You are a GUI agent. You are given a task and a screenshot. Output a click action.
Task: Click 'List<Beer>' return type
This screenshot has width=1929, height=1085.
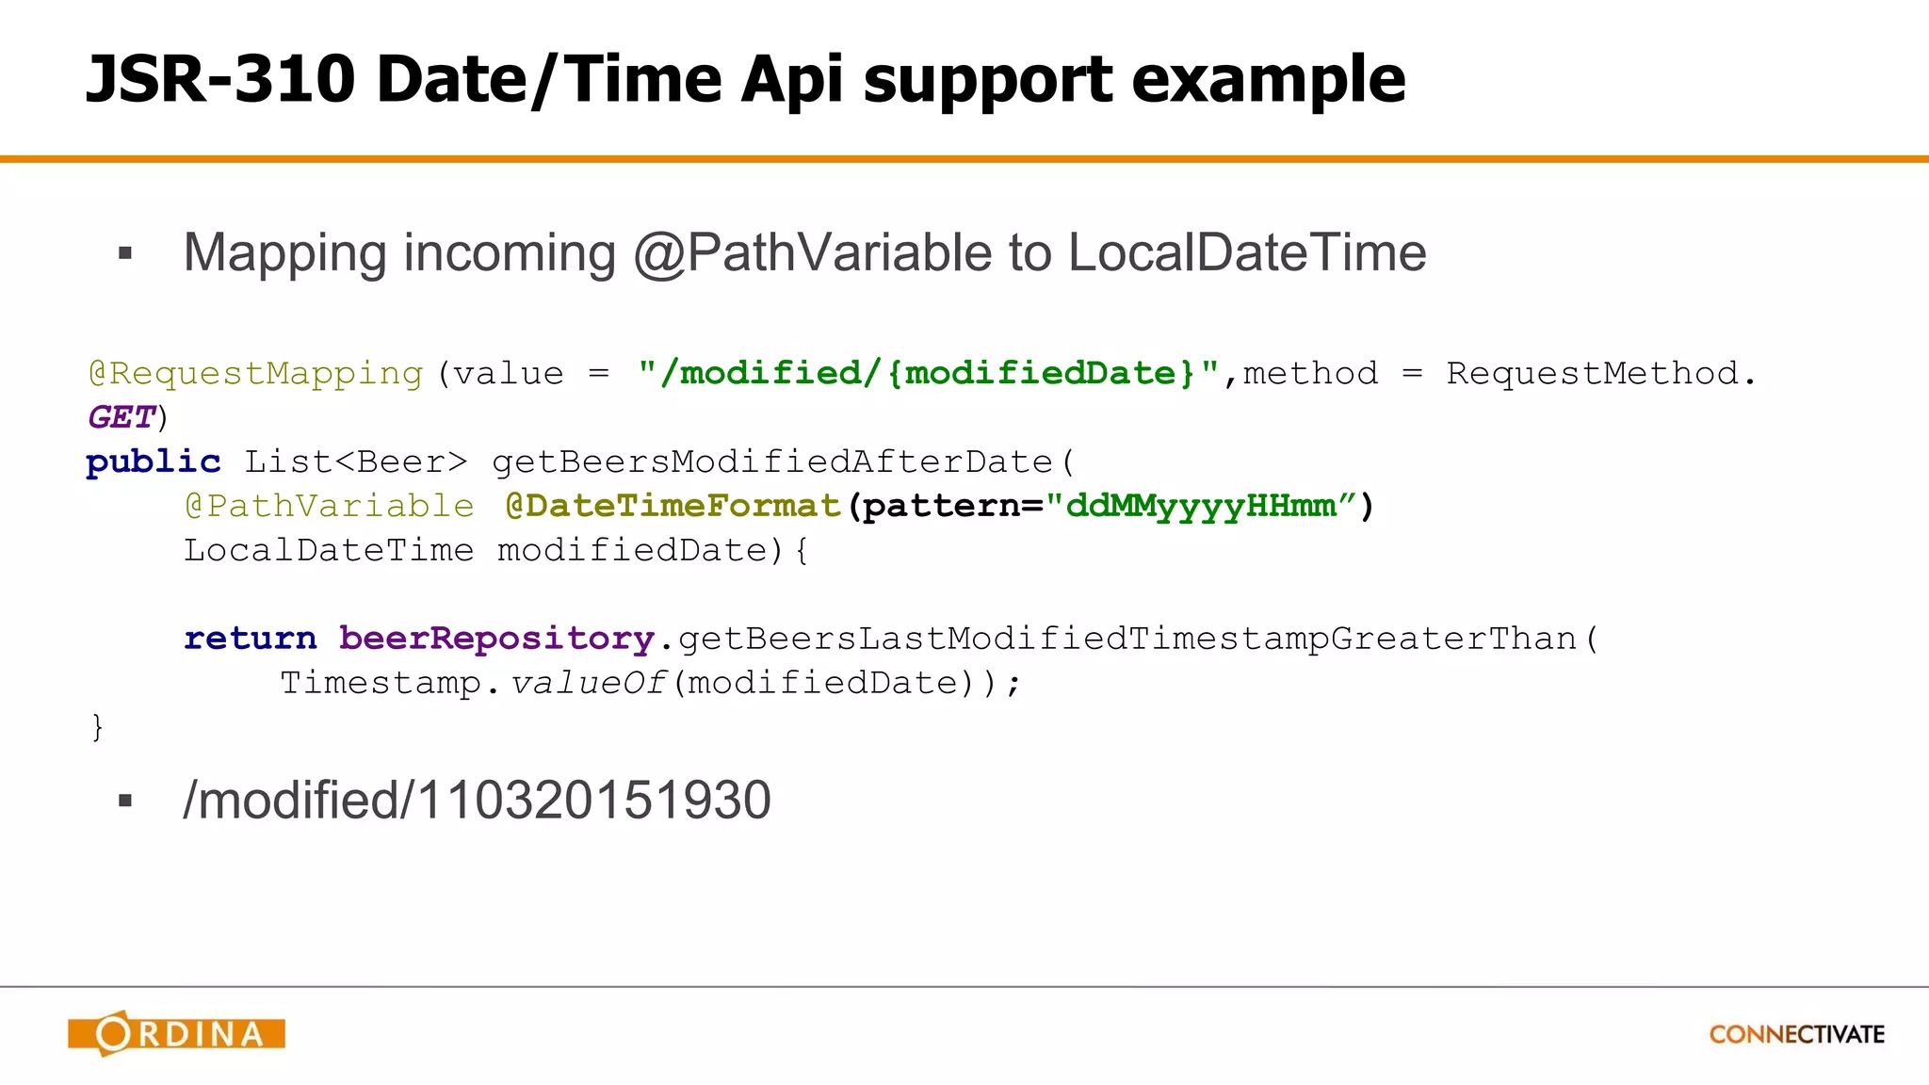pos(356,462)
